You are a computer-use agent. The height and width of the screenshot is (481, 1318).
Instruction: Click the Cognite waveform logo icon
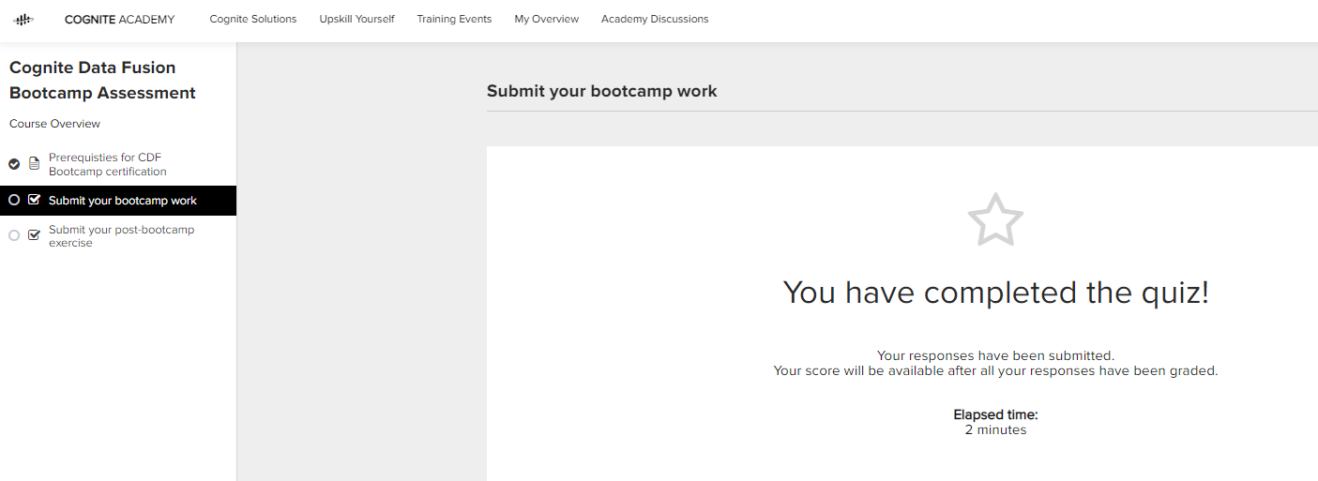(x=23, y=19)
